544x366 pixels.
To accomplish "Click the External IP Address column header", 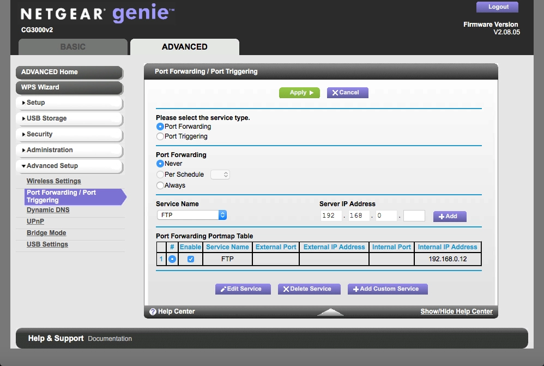I will click(334, 247).
